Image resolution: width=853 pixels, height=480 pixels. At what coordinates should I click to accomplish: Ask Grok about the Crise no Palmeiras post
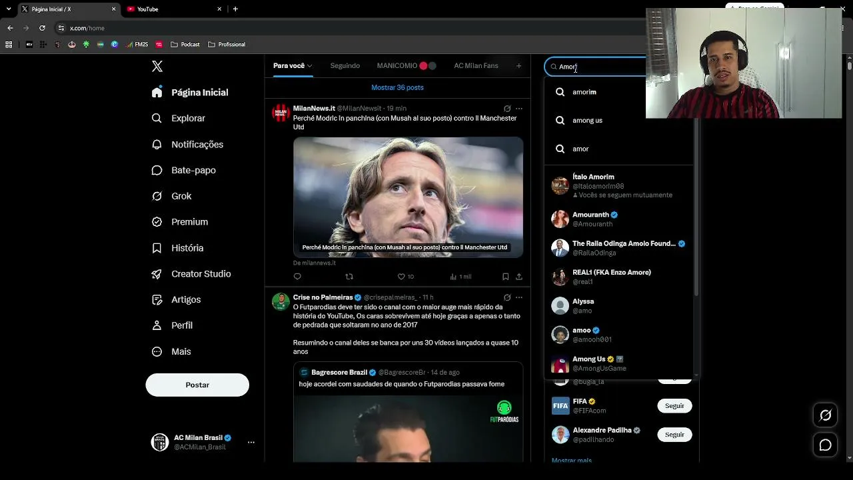tap(507, 297)
